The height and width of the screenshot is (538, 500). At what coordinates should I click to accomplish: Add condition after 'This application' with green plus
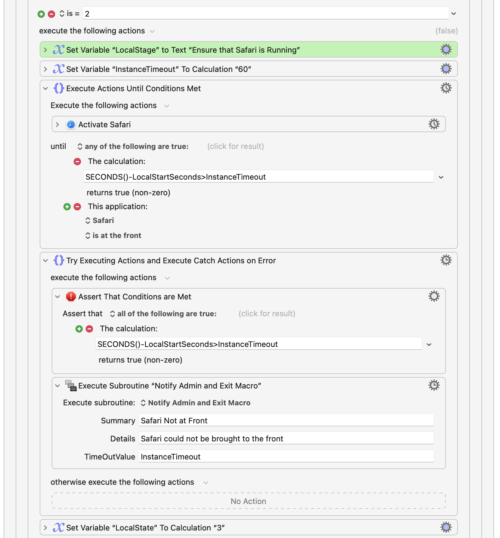click(67, 207)
